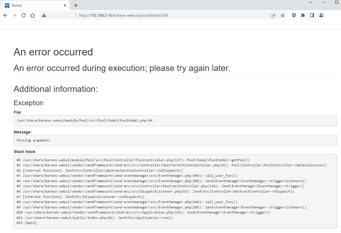341x233 pixels.
Task: Open the Extensions puzzle menu
Action: [x=303, y=15]
